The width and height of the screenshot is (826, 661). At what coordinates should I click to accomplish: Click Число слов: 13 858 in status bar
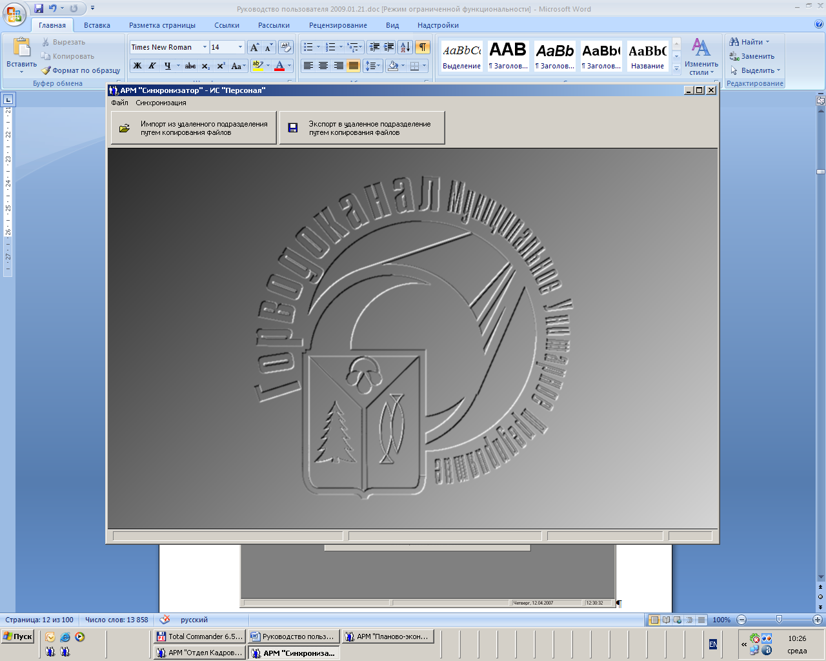pyautogui.click(x=116, y=620)
